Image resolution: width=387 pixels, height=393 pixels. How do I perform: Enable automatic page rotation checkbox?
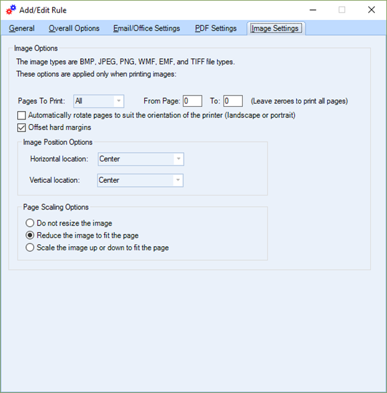[21, 115]
